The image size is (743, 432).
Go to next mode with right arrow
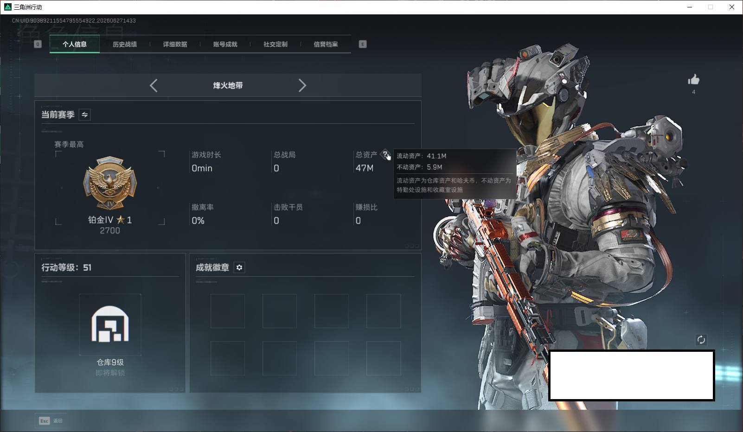[302, 85]
